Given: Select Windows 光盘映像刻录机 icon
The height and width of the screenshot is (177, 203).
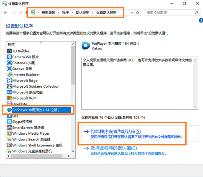Looking at the screenshot, I should coord(9,151).
